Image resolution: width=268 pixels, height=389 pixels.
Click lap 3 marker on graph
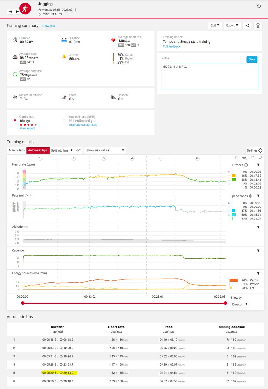coord(104,158)
